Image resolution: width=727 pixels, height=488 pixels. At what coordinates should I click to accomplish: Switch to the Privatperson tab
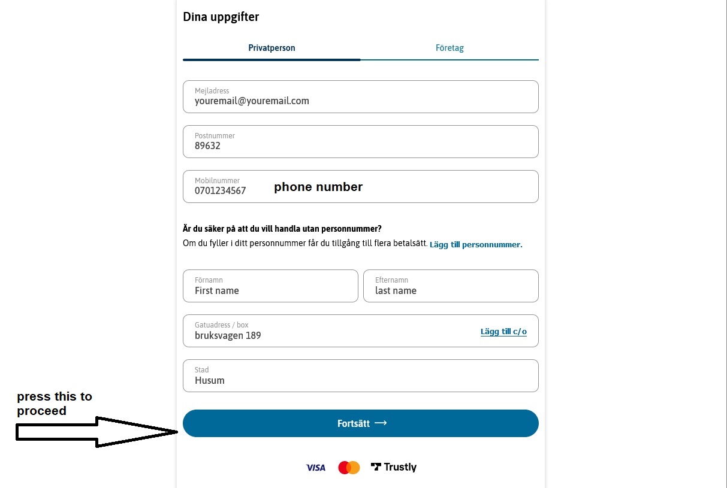point(272,48)
